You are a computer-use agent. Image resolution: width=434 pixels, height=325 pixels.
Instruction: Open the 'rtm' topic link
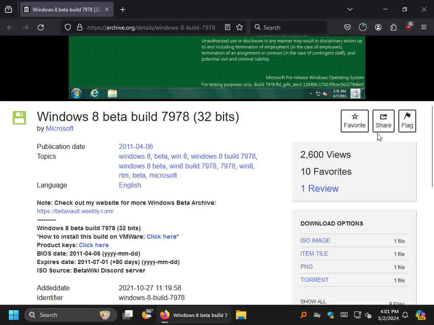tap(123, 176)
